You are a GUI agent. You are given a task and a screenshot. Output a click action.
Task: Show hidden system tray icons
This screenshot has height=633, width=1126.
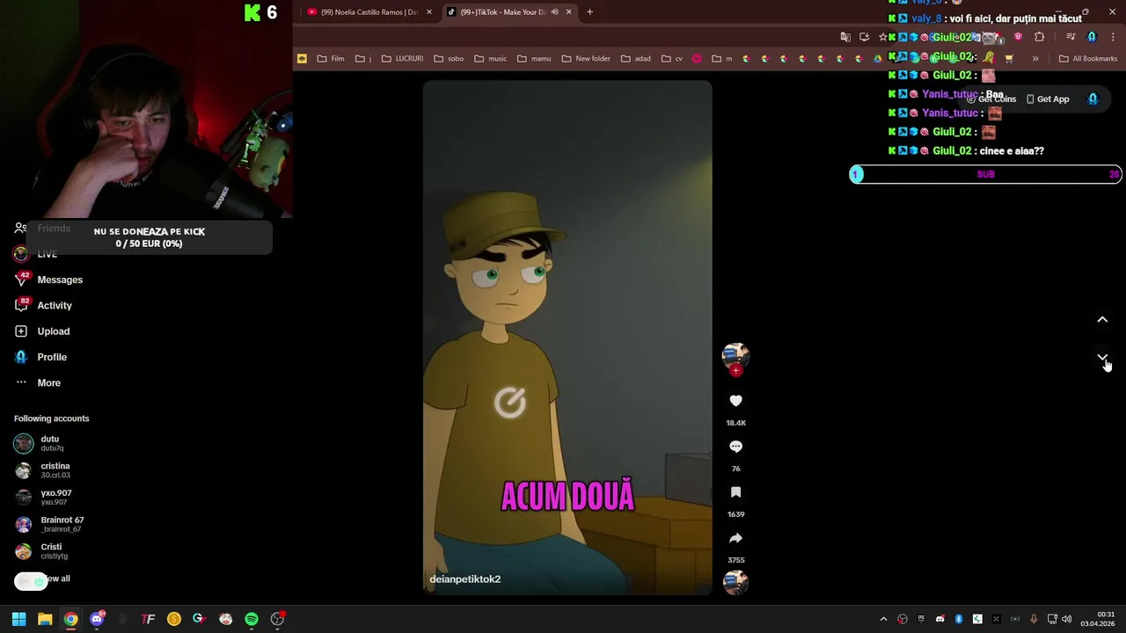click(884, 619)
